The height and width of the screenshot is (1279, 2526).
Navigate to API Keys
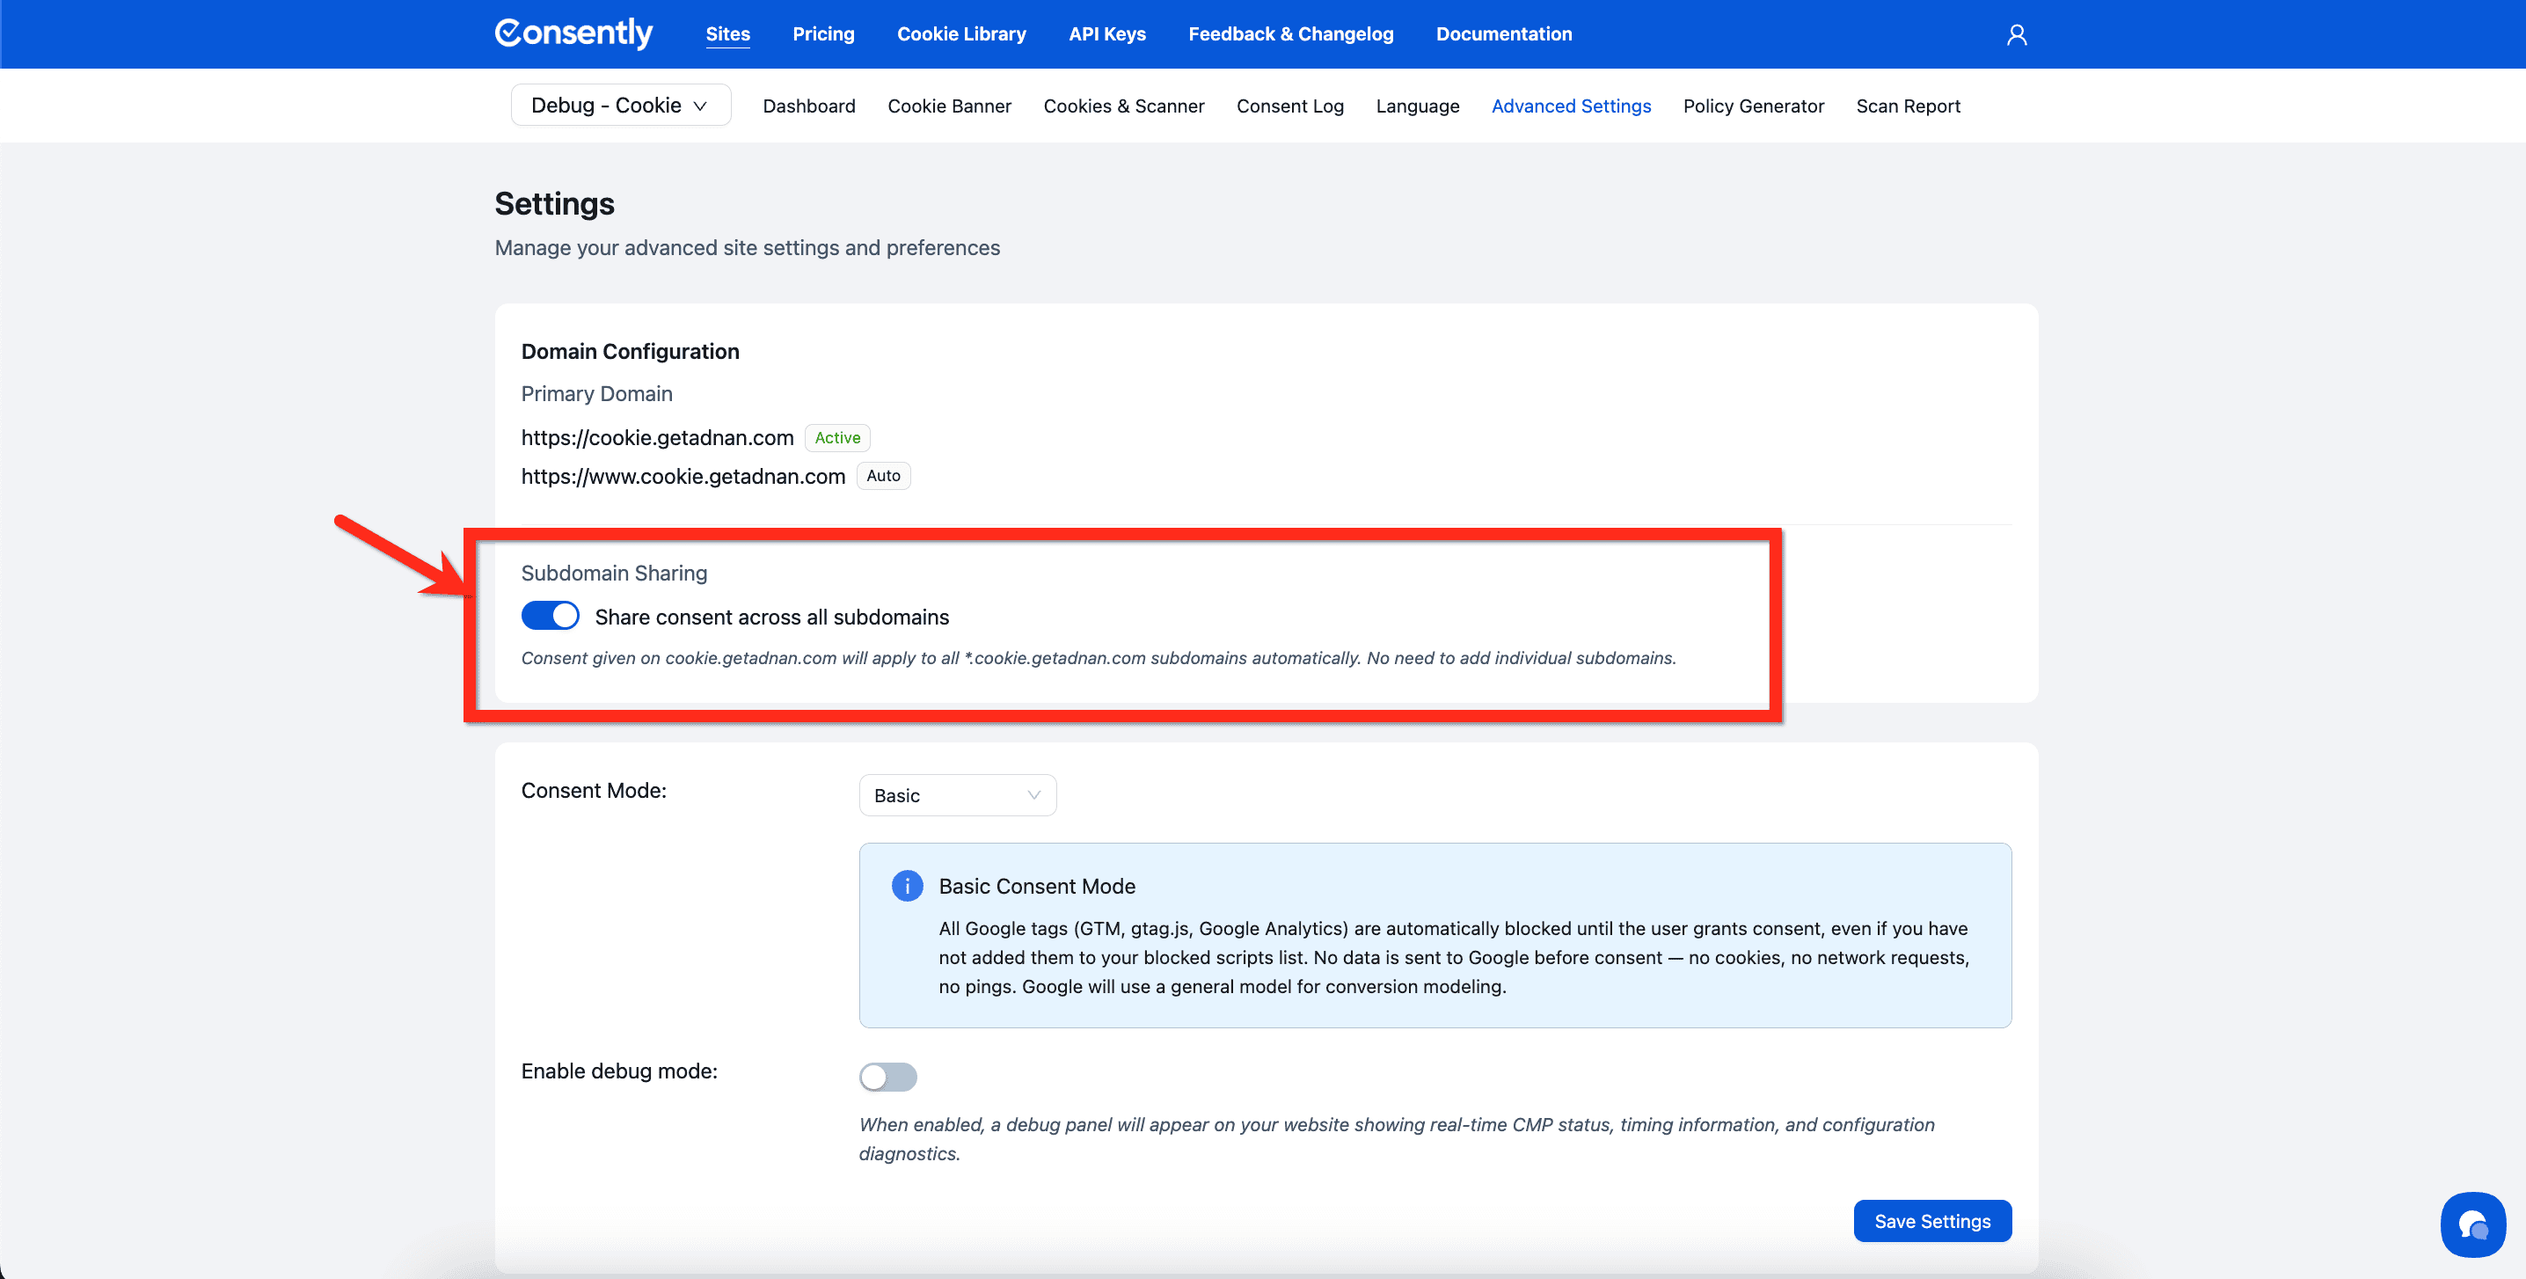pyautogui.click(x=1107, y=33)
